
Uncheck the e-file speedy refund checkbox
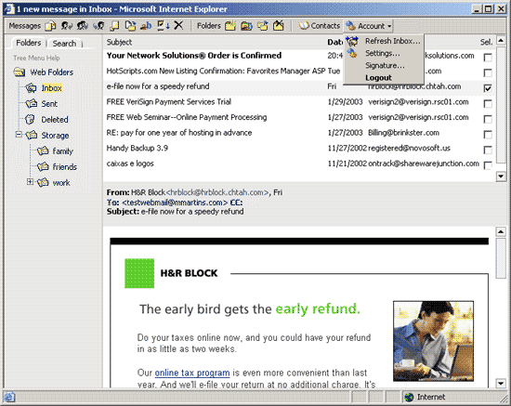(488, 88)
